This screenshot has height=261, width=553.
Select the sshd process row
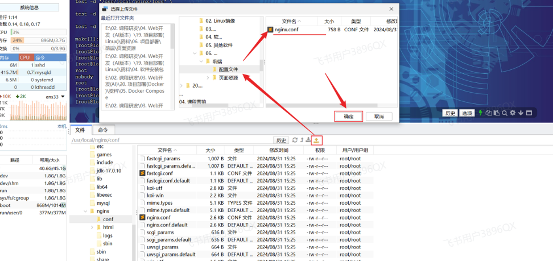[33, 65]
